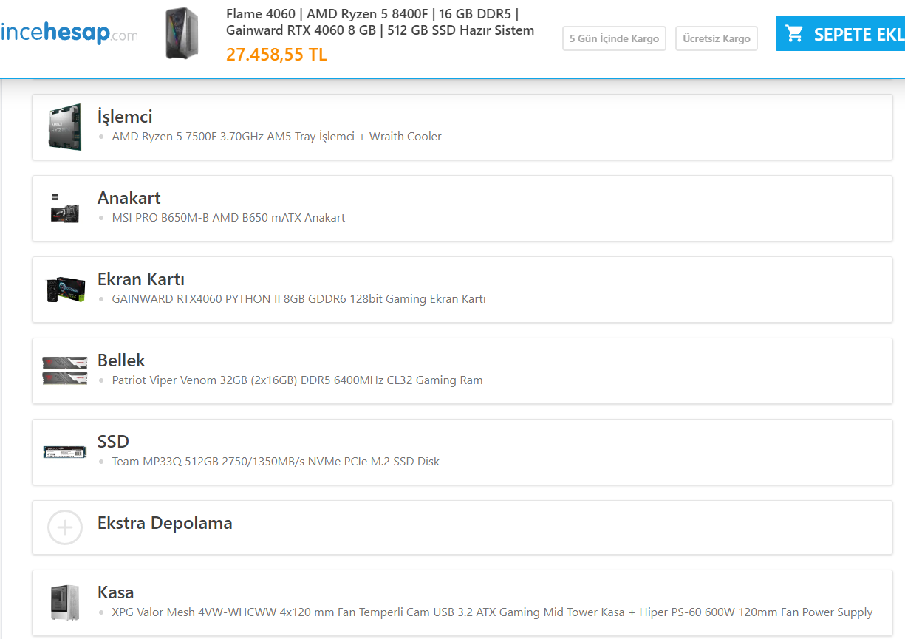905x639 pixels.
Task: Expand the İşlemci component section
Action: point(125,117)
